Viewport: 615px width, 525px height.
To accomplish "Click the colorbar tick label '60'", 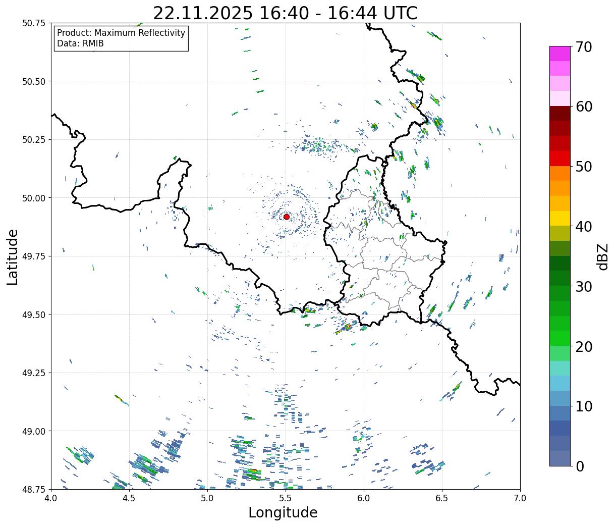I will [x=584, y=107].
